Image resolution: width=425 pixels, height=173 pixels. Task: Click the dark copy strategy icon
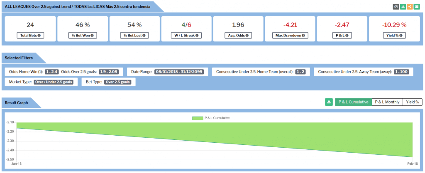[x=396, y=7]
